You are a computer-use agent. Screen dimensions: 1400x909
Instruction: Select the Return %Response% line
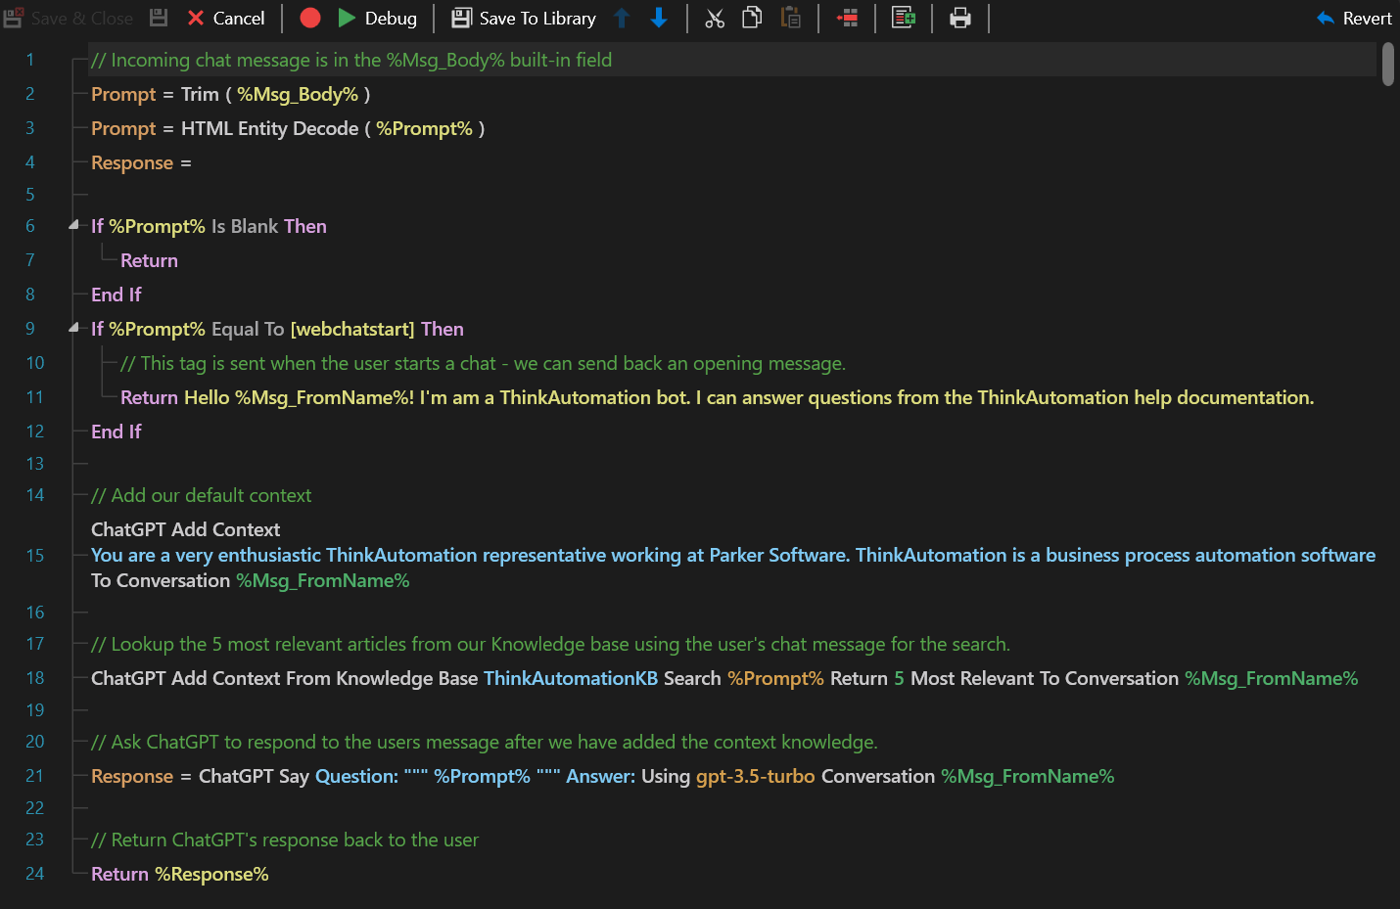tap(180, 874)
